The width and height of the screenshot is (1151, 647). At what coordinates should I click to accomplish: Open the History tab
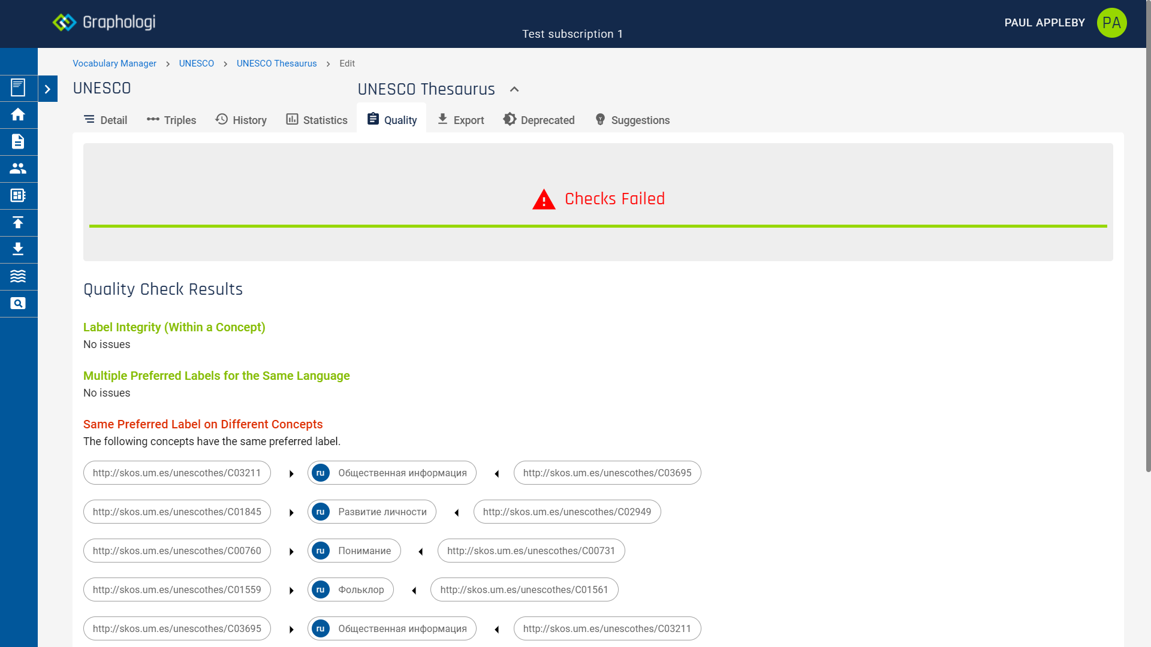(241, 120)
